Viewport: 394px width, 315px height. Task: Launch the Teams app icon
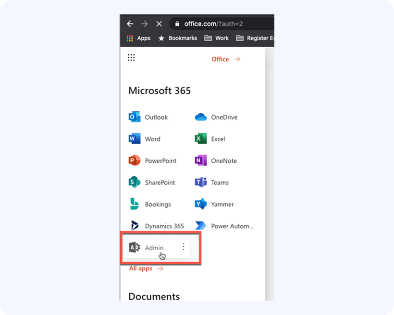[200, 182]
